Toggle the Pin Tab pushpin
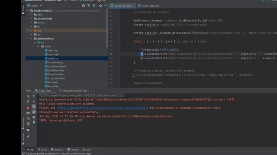Viewport: 277px width, 155px height. (28, 136)
